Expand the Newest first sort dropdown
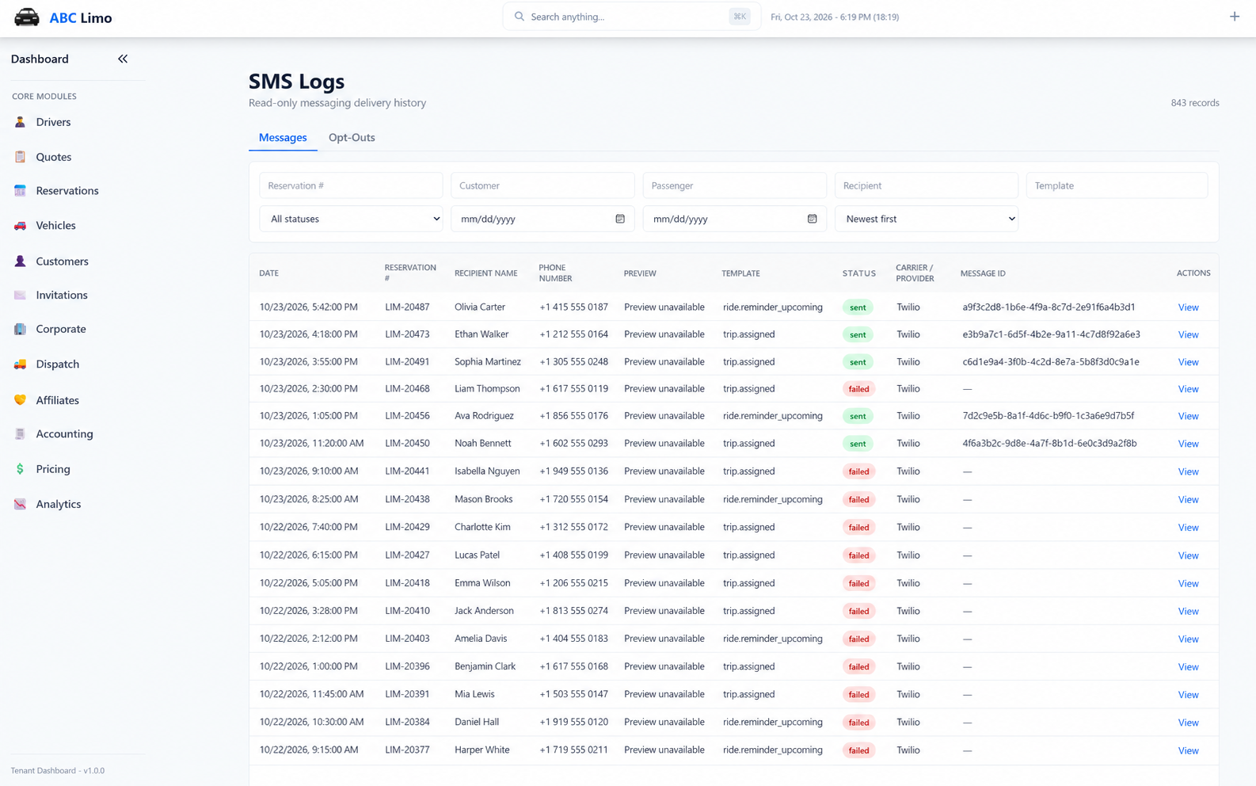1256x786 pixels. coord(926,219)
